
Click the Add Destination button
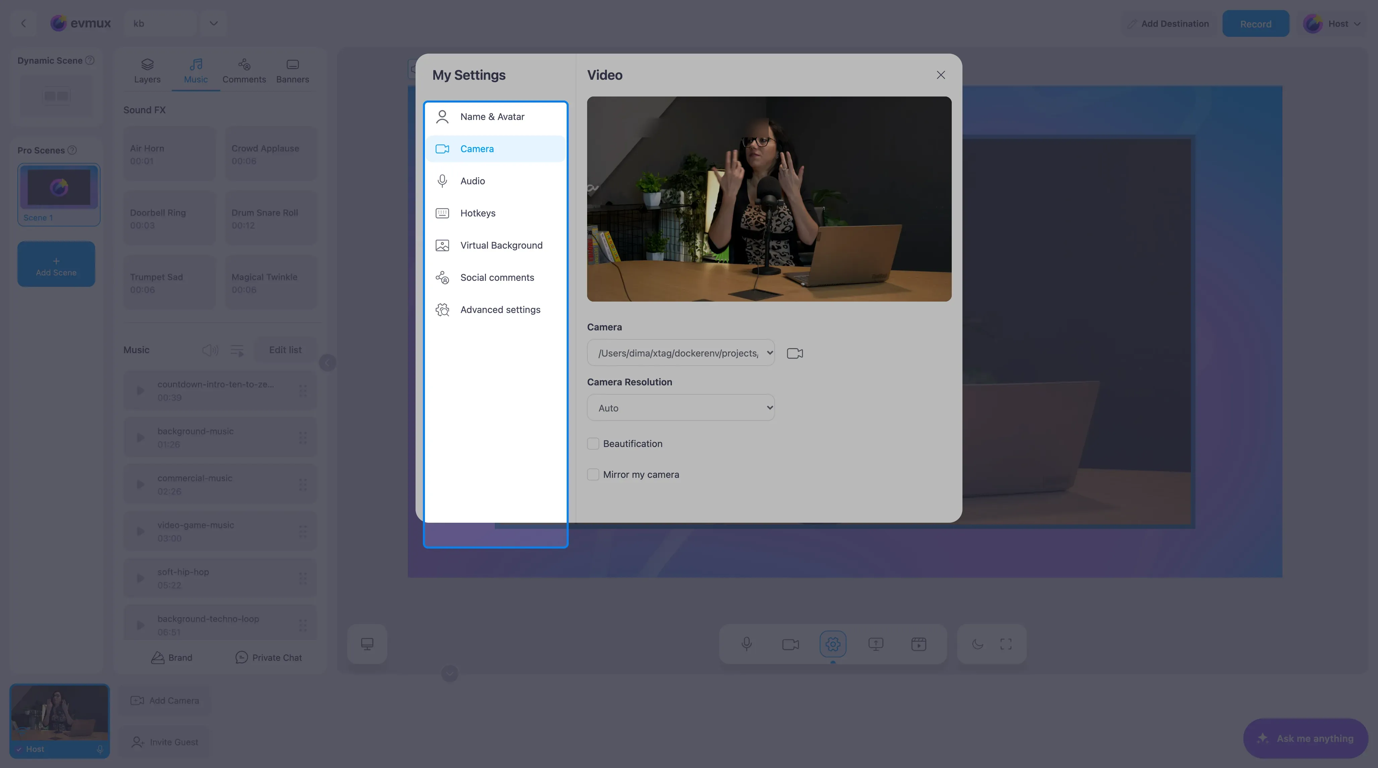[x=1168, y=23]
